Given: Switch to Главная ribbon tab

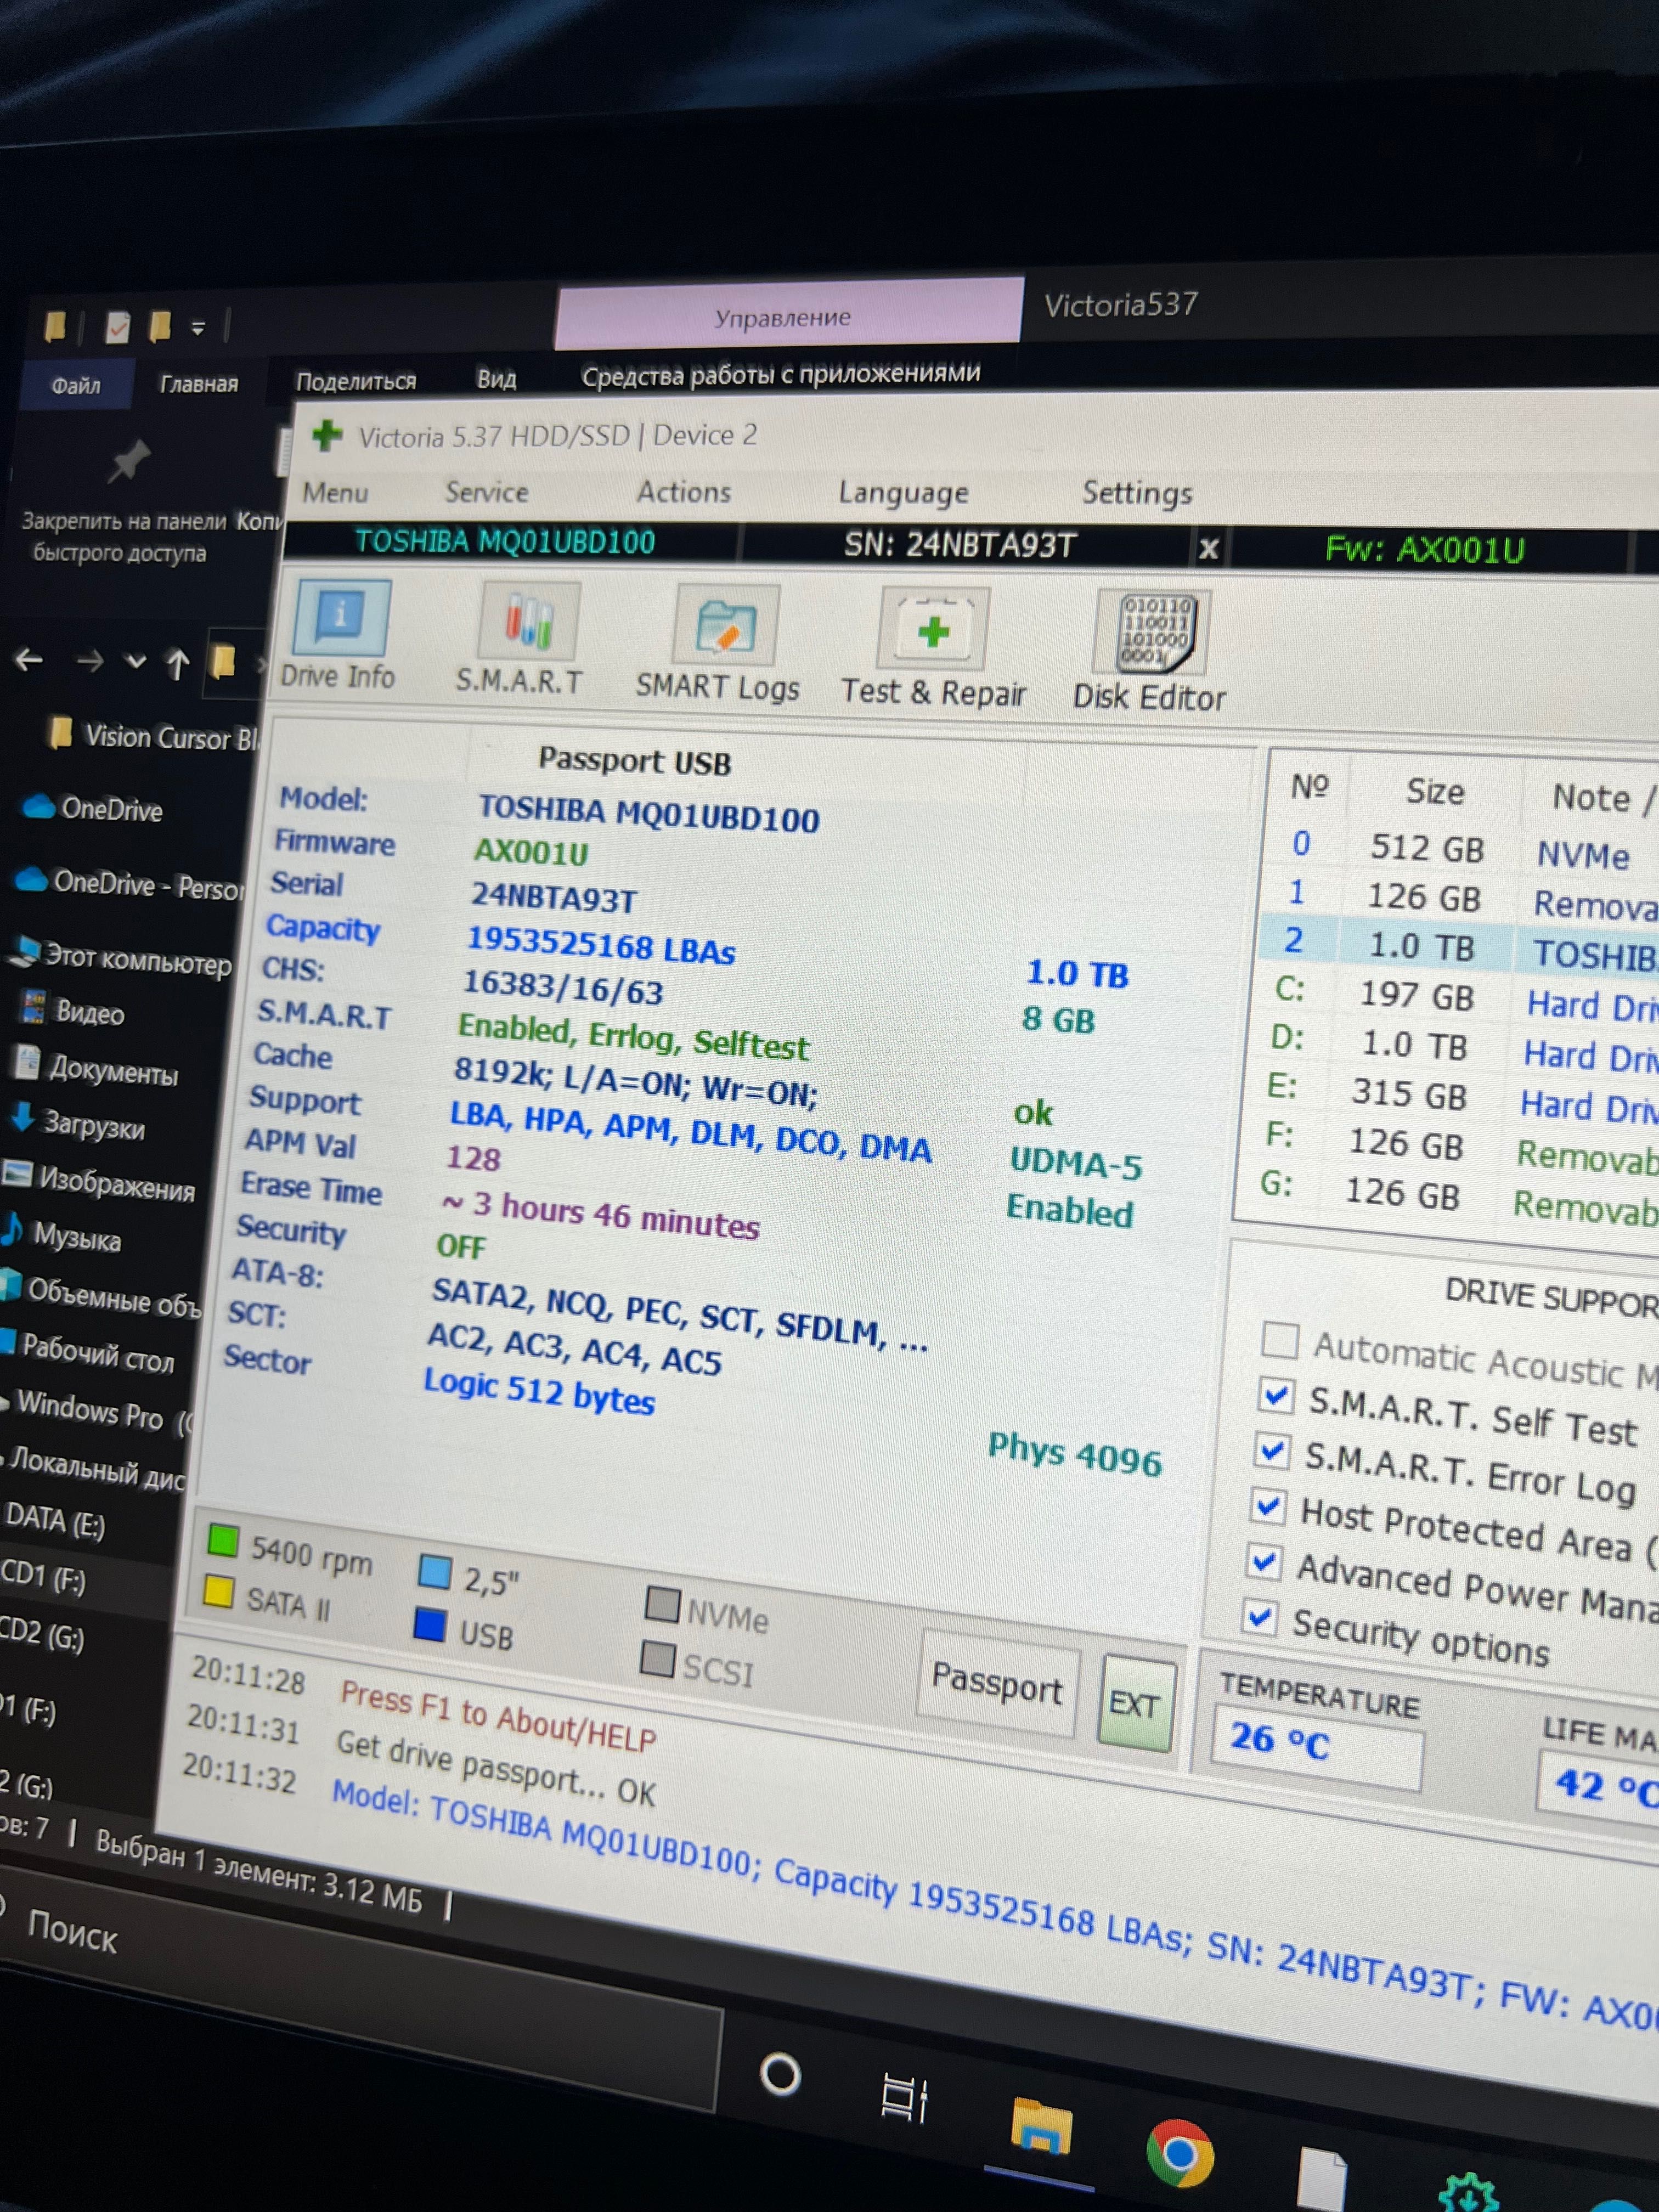Looking at the screenshot, I should point(199,384).
